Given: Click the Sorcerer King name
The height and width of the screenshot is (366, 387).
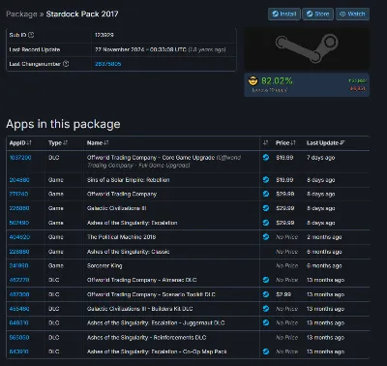Looking at the screenshot, I should [104, 265].
